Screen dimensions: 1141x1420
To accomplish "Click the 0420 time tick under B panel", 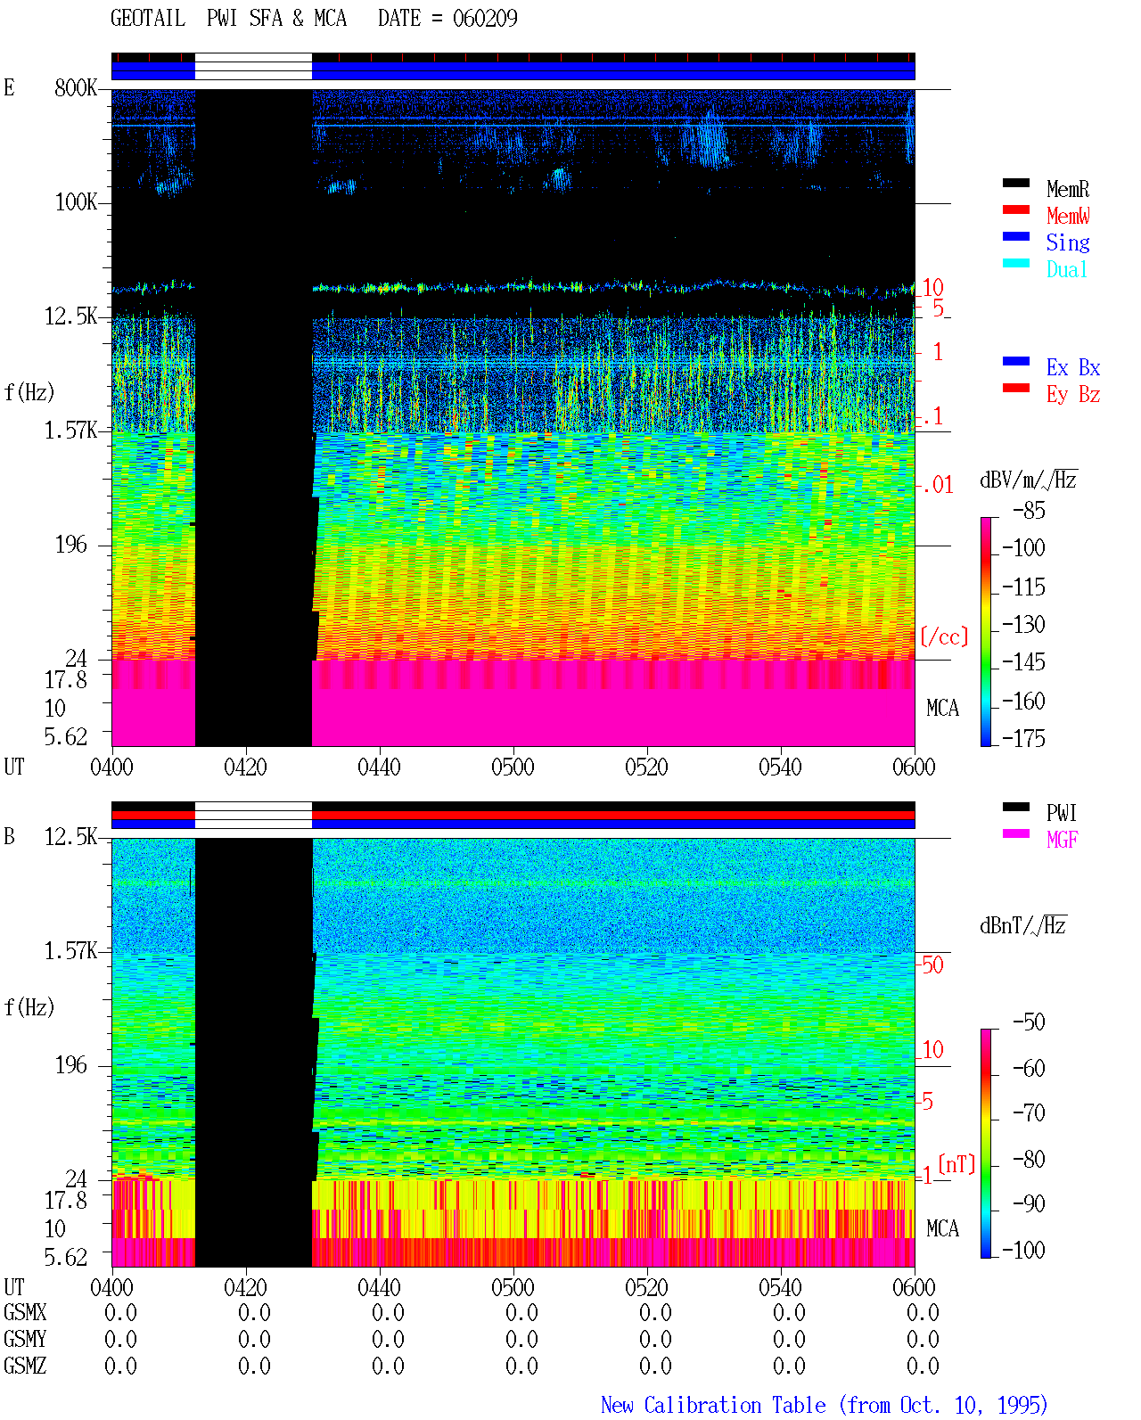I will pos(245,1287).
